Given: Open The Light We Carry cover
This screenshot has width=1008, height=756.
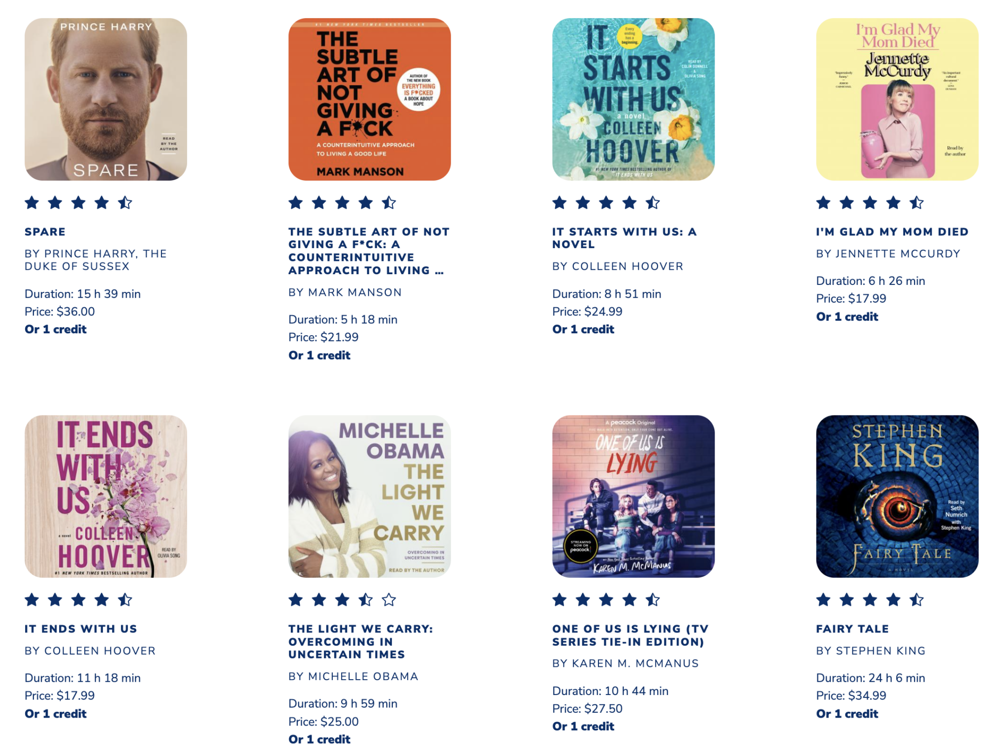Looking at the screenshot, I should [370, 496].
